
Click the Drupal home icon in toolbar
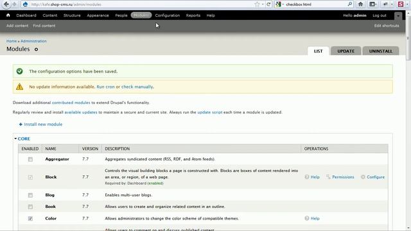coord(8,15)
